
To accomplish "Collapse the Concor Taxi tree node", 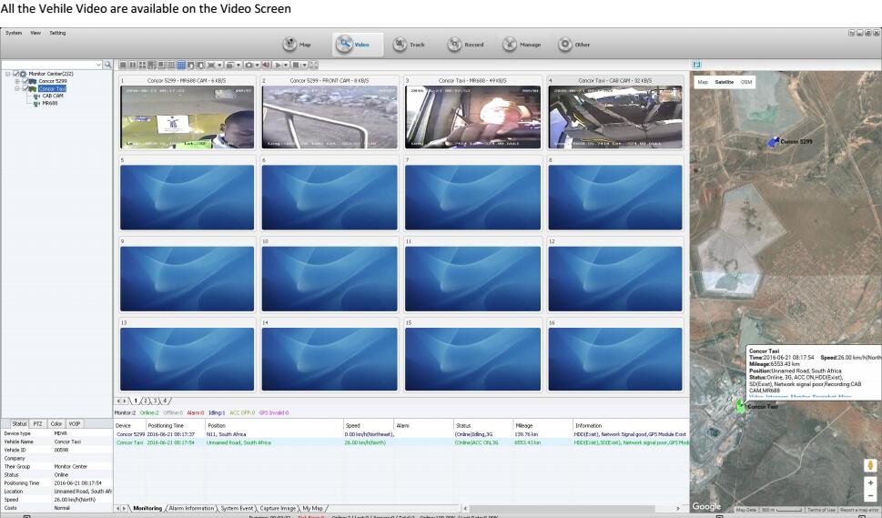I will [x=17, y=88].
